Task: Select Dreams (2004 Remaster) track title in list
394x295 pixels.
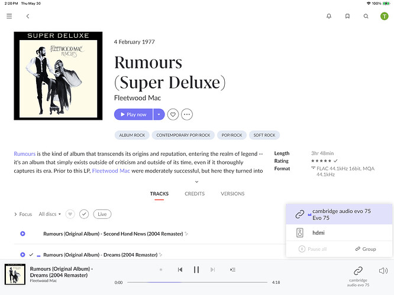Action: pos(100,255)
